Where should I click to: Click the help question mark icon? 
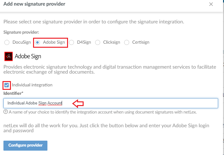point(6,112)
